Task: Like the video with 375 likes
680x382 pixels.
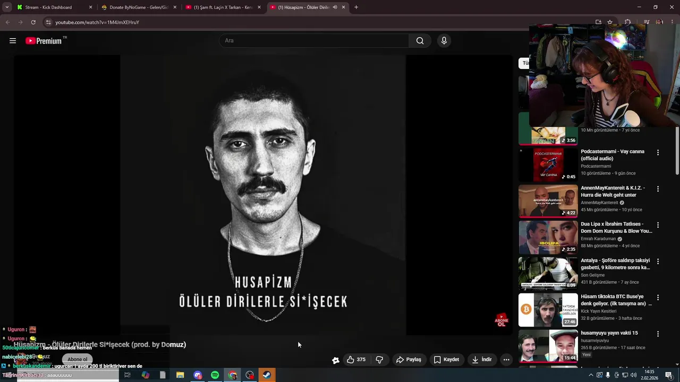Action: tap(356, 360)
